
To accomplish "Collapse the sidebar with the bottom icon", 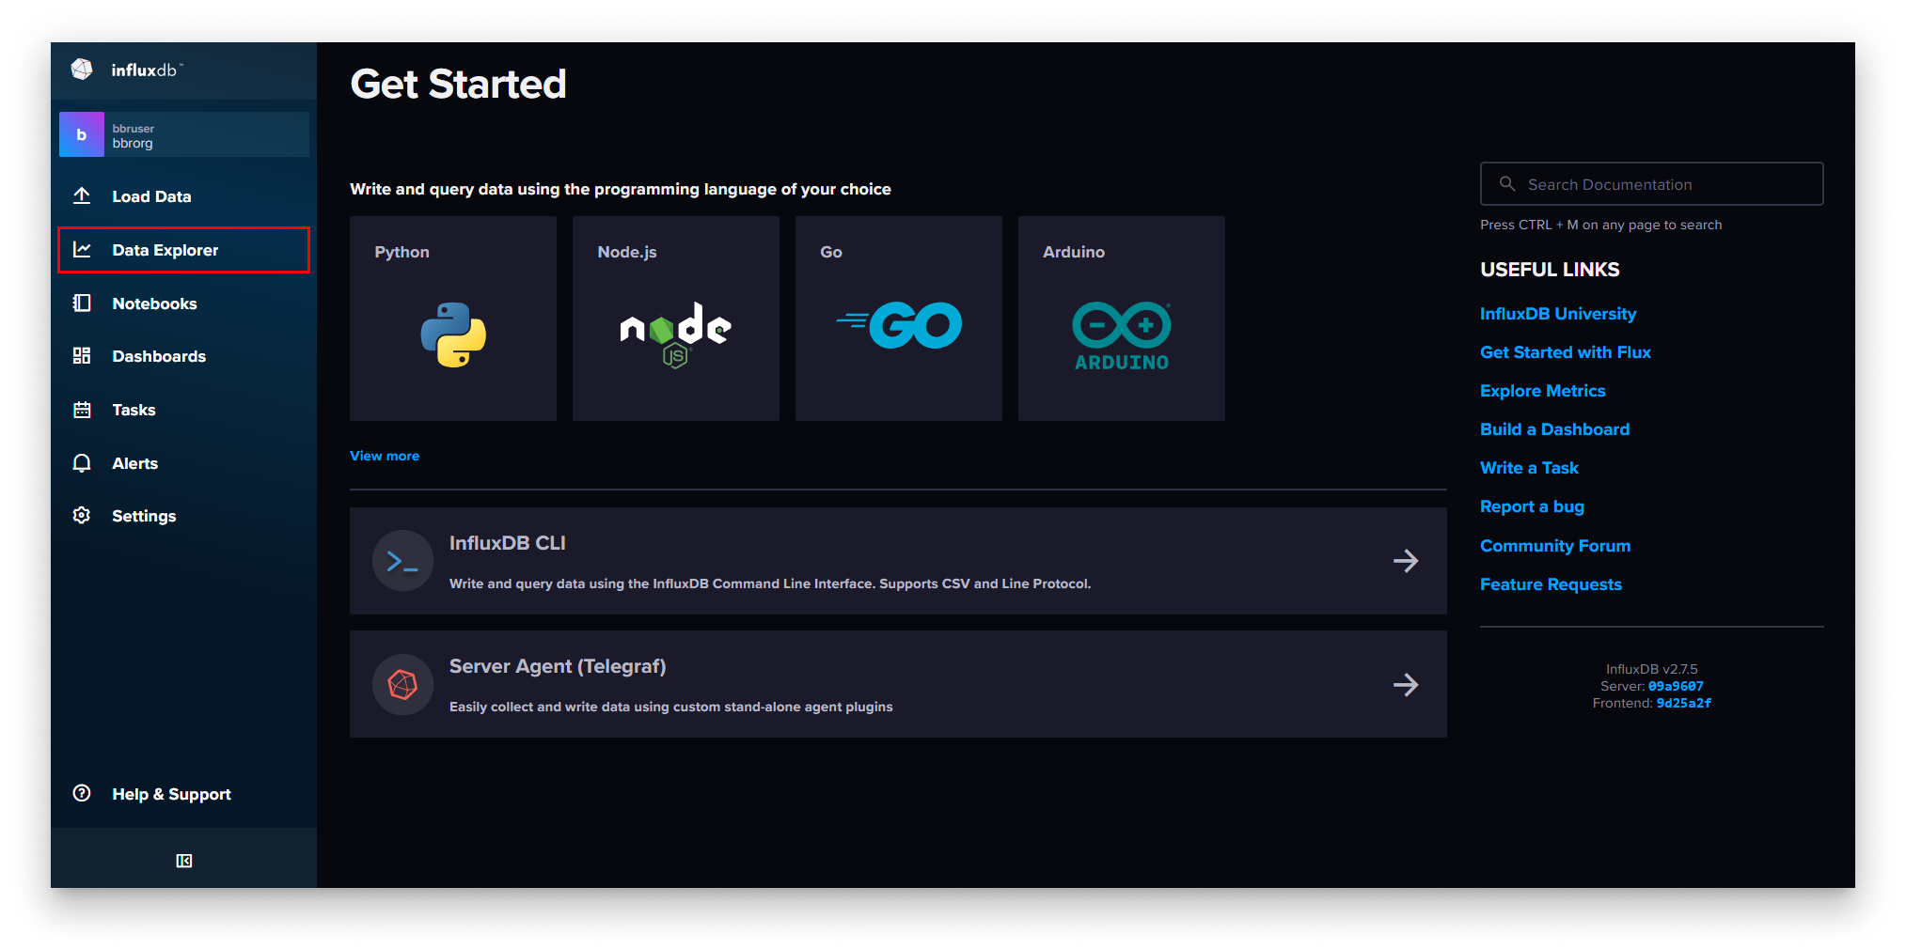I will [x=184, y=860].
